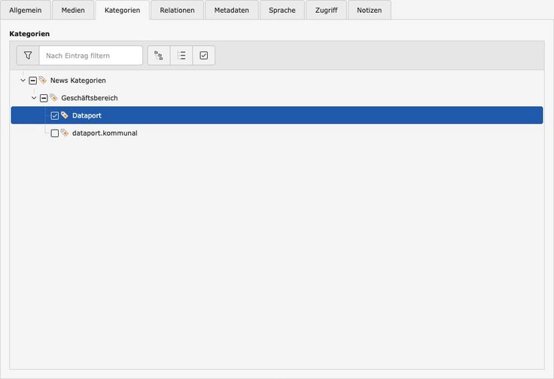Click the filter funnel icon
Screen dimensions: 554x379
[x=28, y=56]
